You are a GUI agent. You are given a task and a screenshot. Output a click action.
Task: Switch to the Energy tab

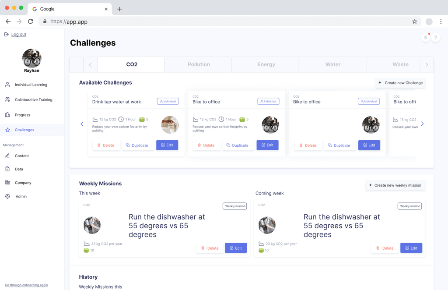(266, 65)
